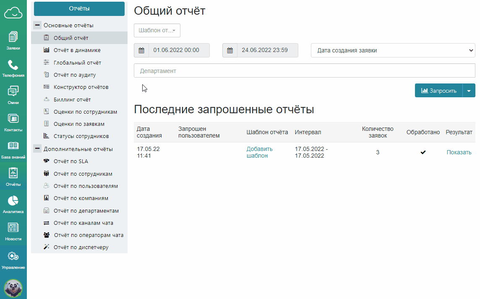The height and width of the screenshot is (299, 480).
Task: Click icon next to Общий отчёт
Action: 46,38
